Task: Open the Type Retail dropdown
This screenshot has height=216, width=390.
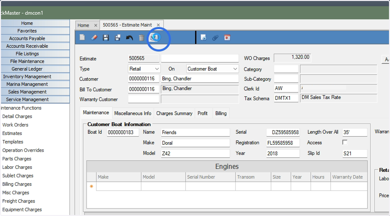Action: [144, 69]
